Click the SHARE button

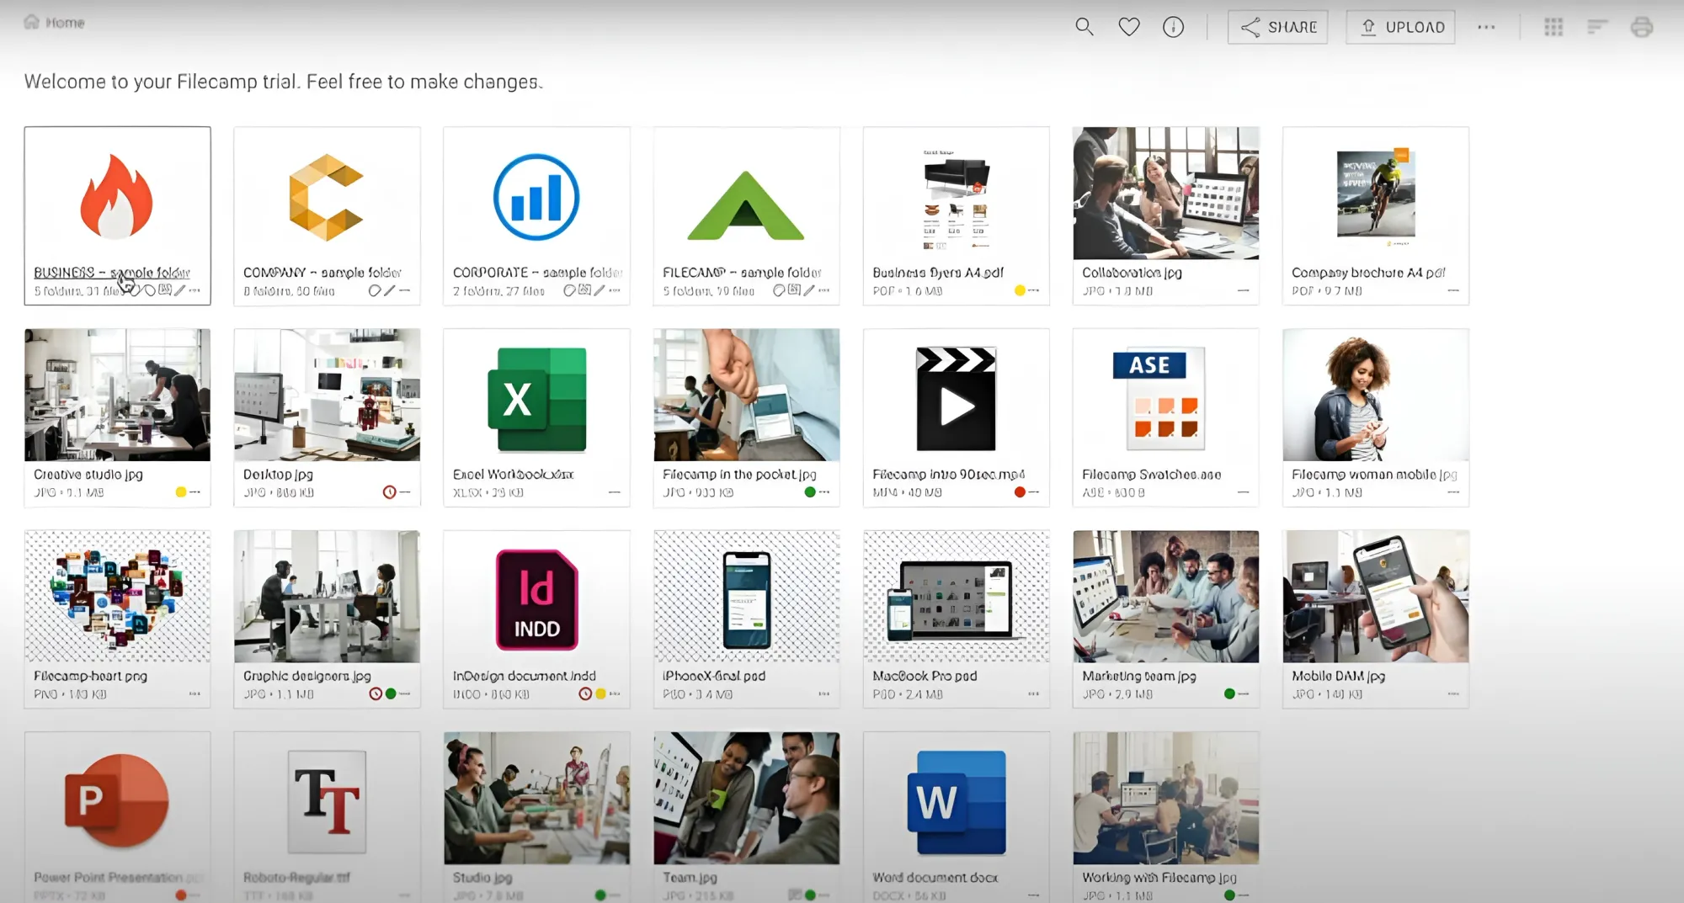tap(1277, 27)
